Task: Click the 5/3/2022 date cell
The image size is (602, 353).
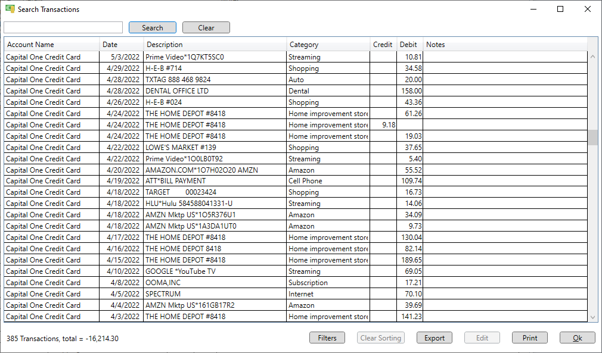Action: (x=122, y=57)
